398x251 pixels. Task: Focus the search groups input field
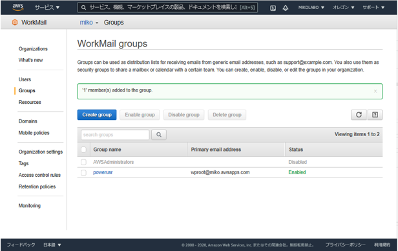115,135
